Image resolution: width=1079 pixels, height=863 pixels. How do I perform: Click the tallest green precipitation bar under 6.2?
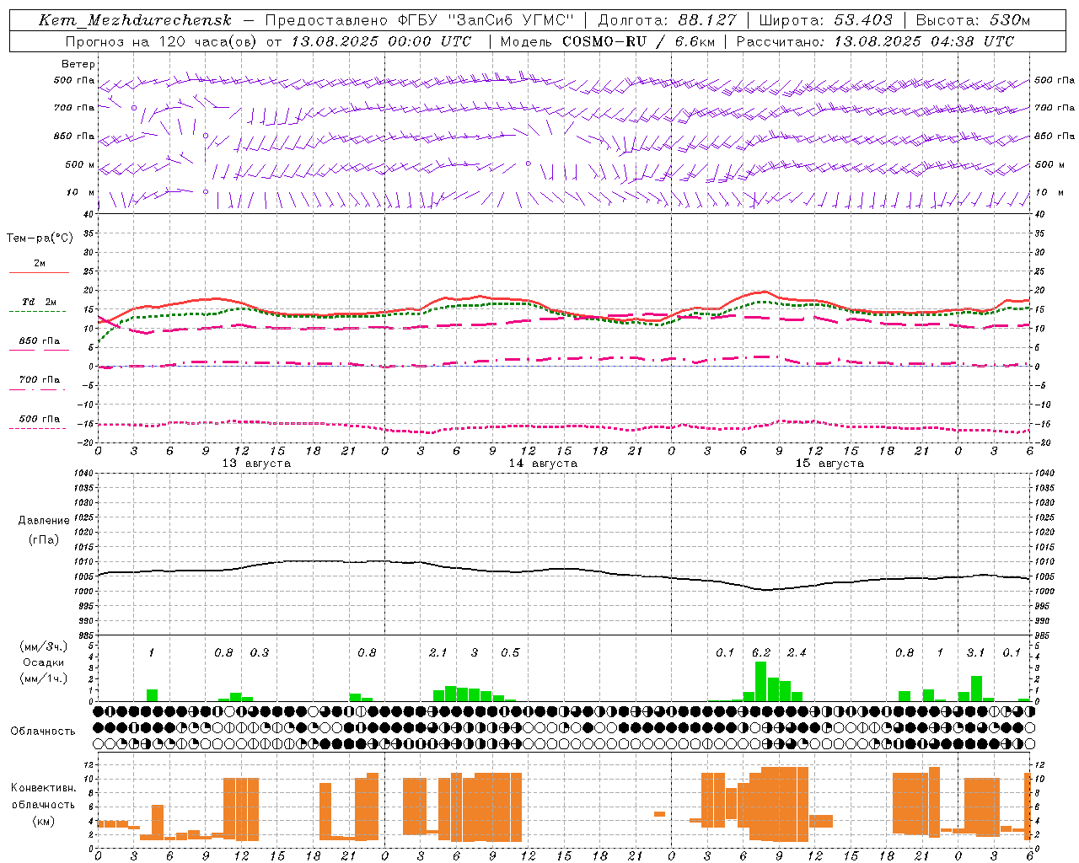[x=760, y=682]
